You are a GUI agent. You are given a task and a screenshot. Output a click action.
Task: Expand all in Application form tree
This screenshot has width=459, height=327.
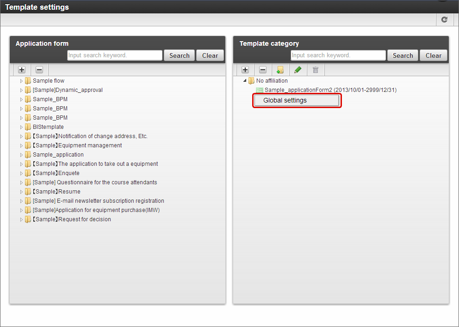22,70
